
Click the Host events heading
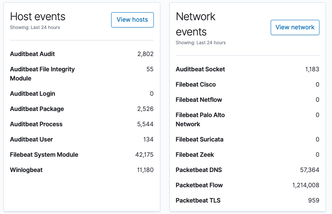click(38, 16)
